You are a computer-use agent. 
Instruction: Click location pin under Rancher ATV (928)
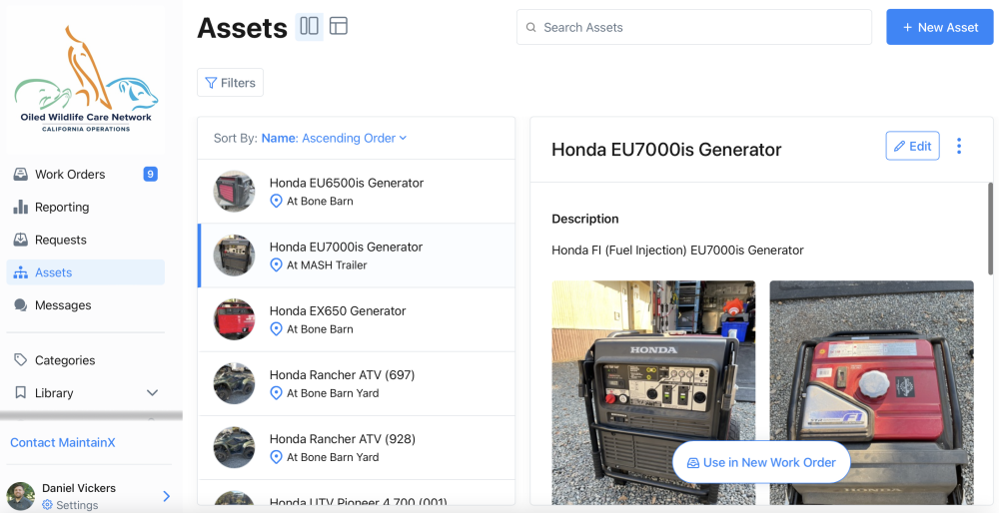click(276, 457)
